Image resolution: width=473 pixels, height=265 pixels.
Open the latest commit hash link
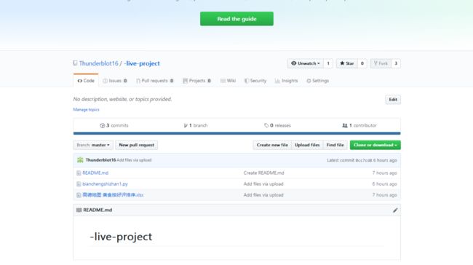(x=364, y=160)
